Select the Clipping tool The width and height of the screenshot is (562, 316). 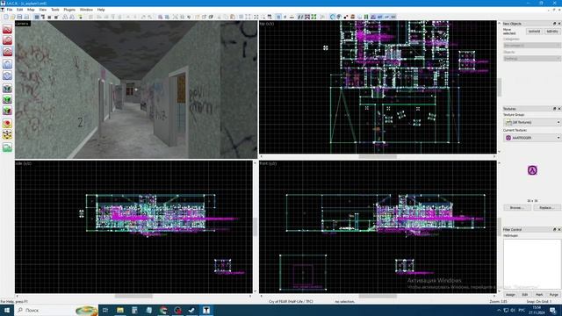pos(7,124)
